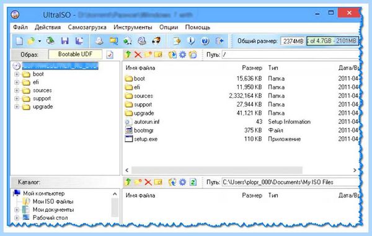Click the New image document icon
372x236 pixels.
pos(19,41)
